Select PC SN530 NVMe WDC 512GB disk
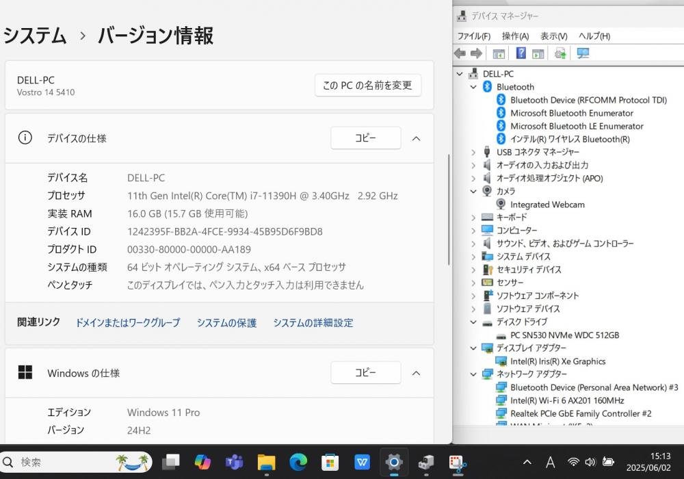Viewport: 684px width, 479px height. point(564,335)
